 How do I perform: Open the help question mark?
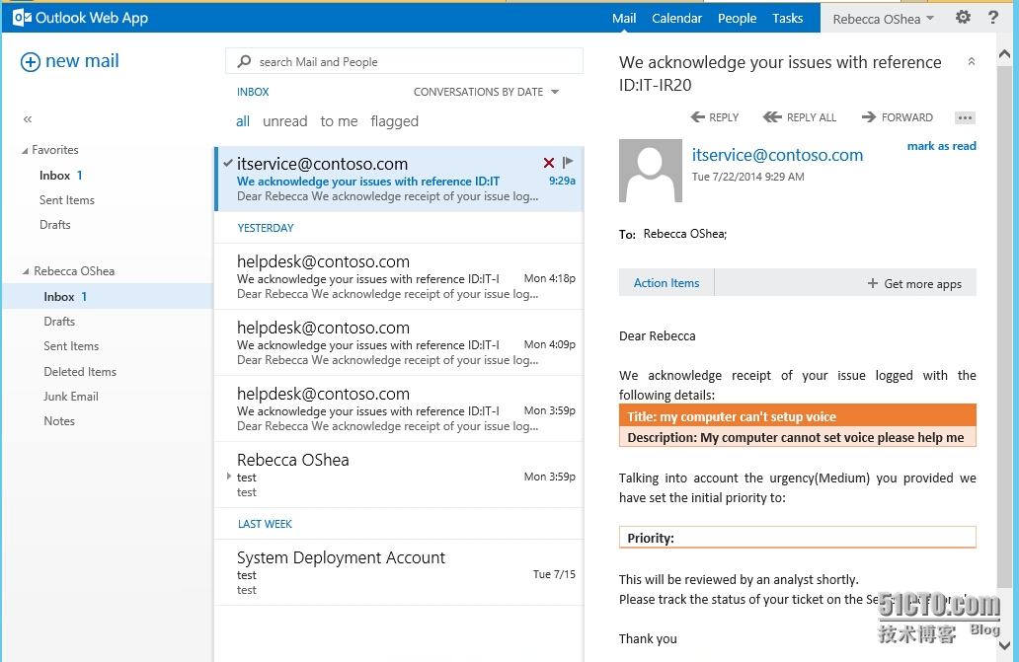click(993, 18)
